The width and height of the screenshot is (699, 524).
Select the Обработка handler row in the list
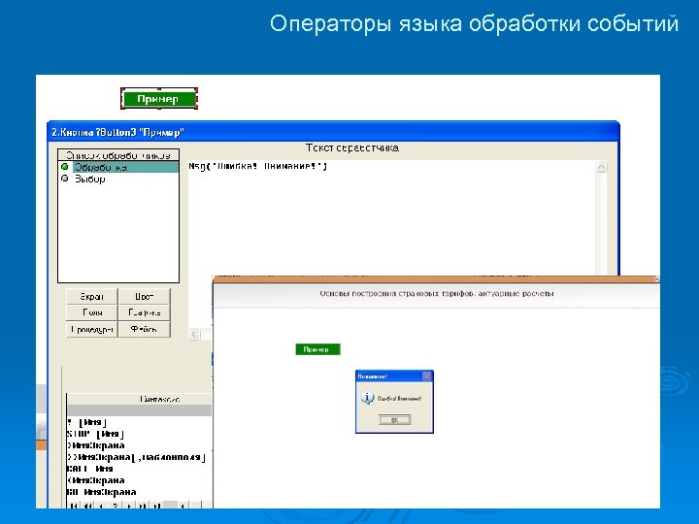tap(118, 167)
